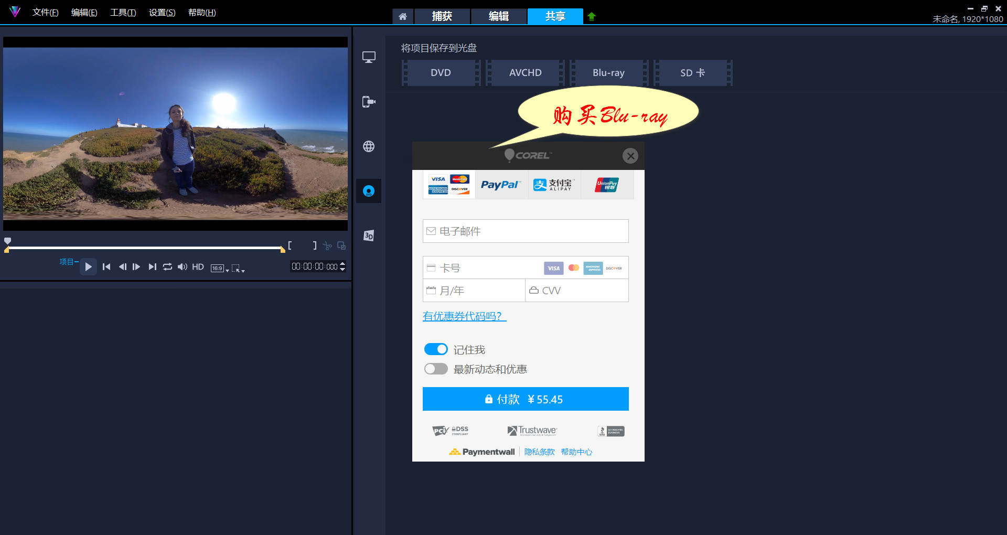
Task: Open the 文件 menu
Action: click(x=45, y=12)
